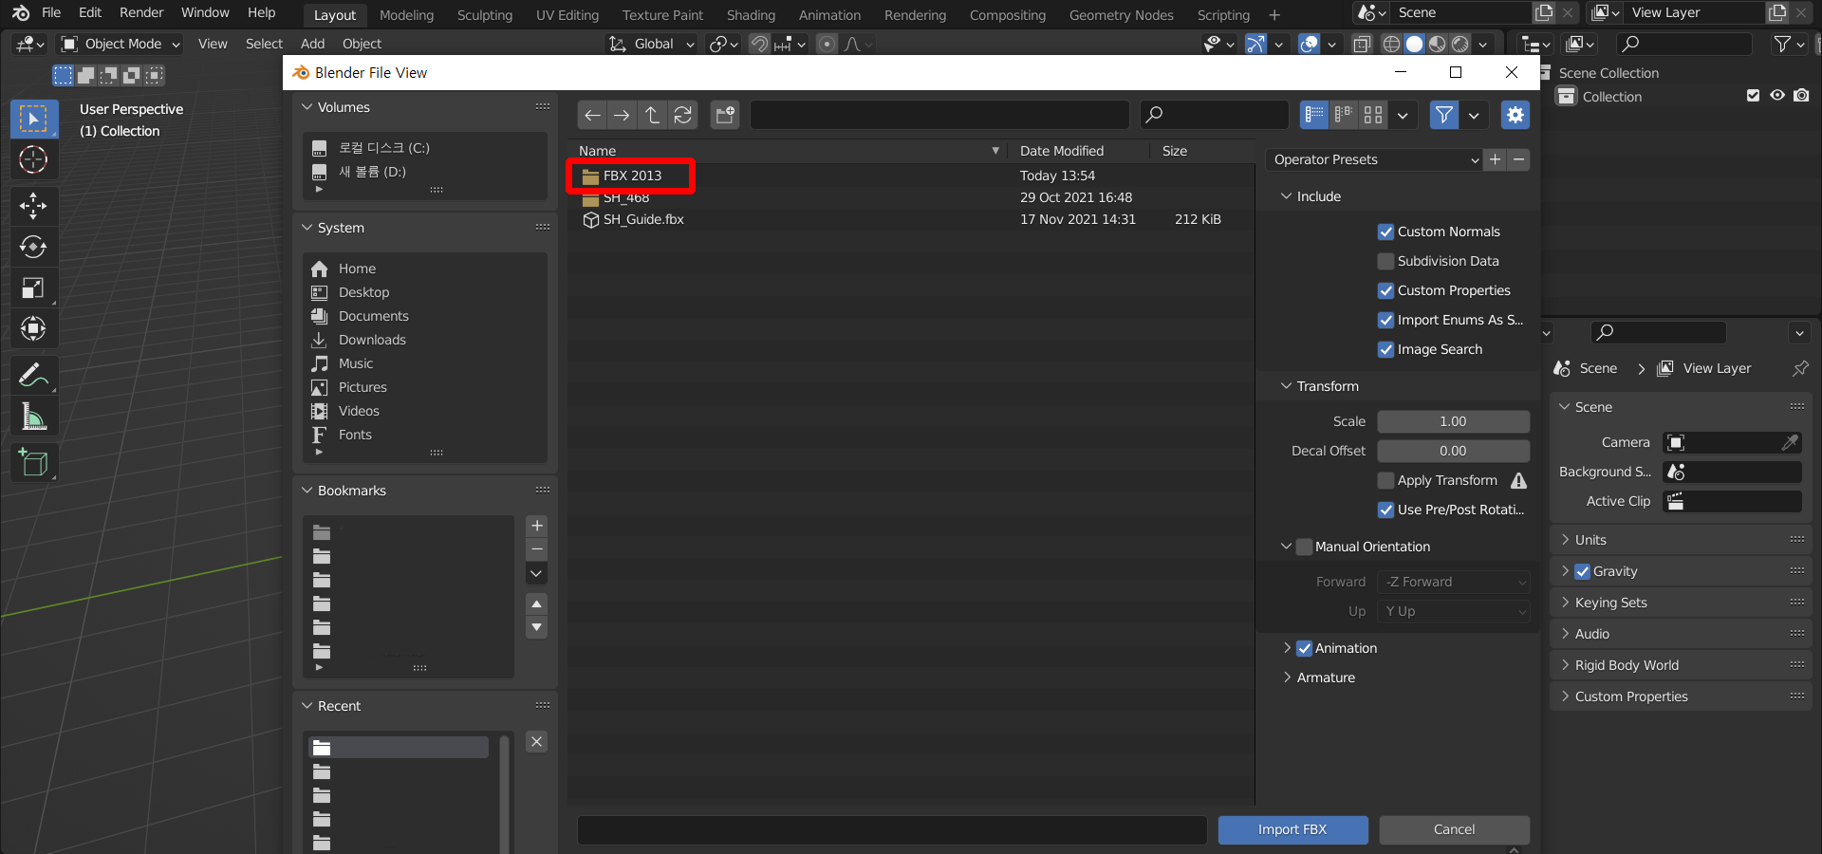
Task: Switch to UV Editing workspace tab
Action: click(567, 15)
